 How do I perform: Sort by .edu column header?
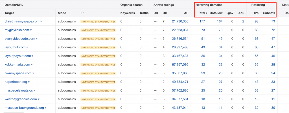click(x=241, y=13)
